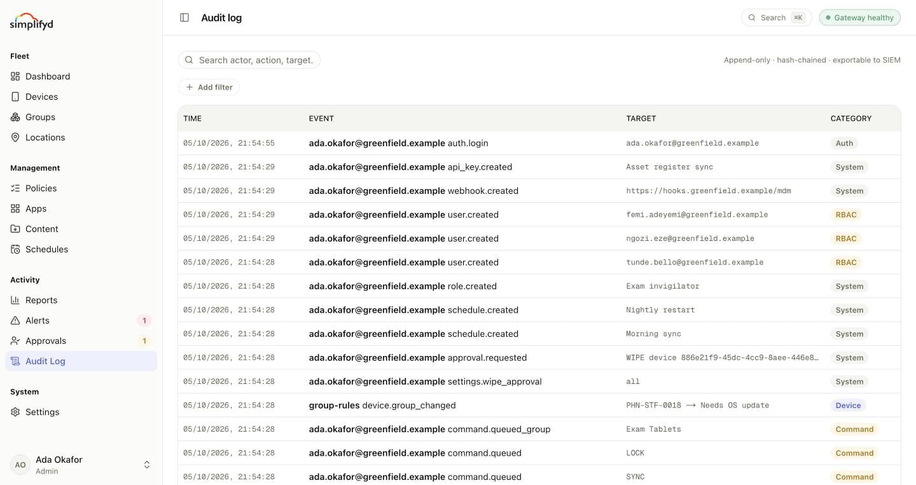Screen dimensions: 916x485
Task: Click the Morning sync target cell
Action: (x=653, y=334)
